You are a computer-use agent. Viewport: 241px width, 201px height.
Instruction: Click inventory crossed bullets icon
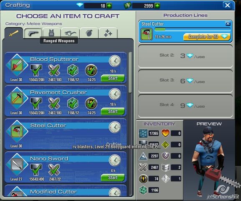[143, 167]
